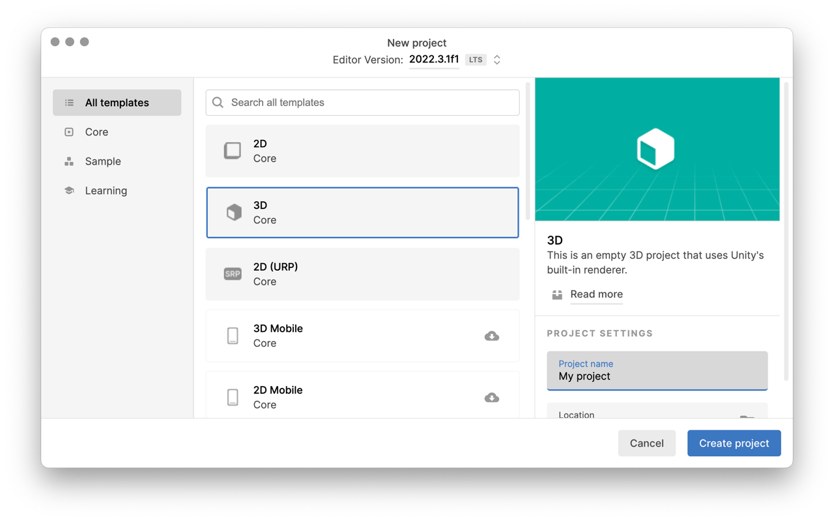Focus the Project name input field
The height and width of the screenshot is (522, 834).
[657, 371]
